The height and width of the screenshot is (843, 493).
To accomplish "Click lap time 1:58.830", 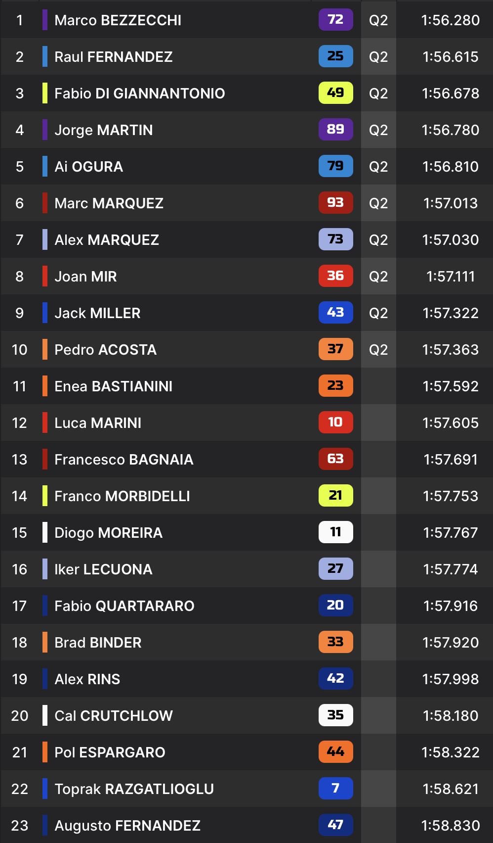I will tap(451, 826).
